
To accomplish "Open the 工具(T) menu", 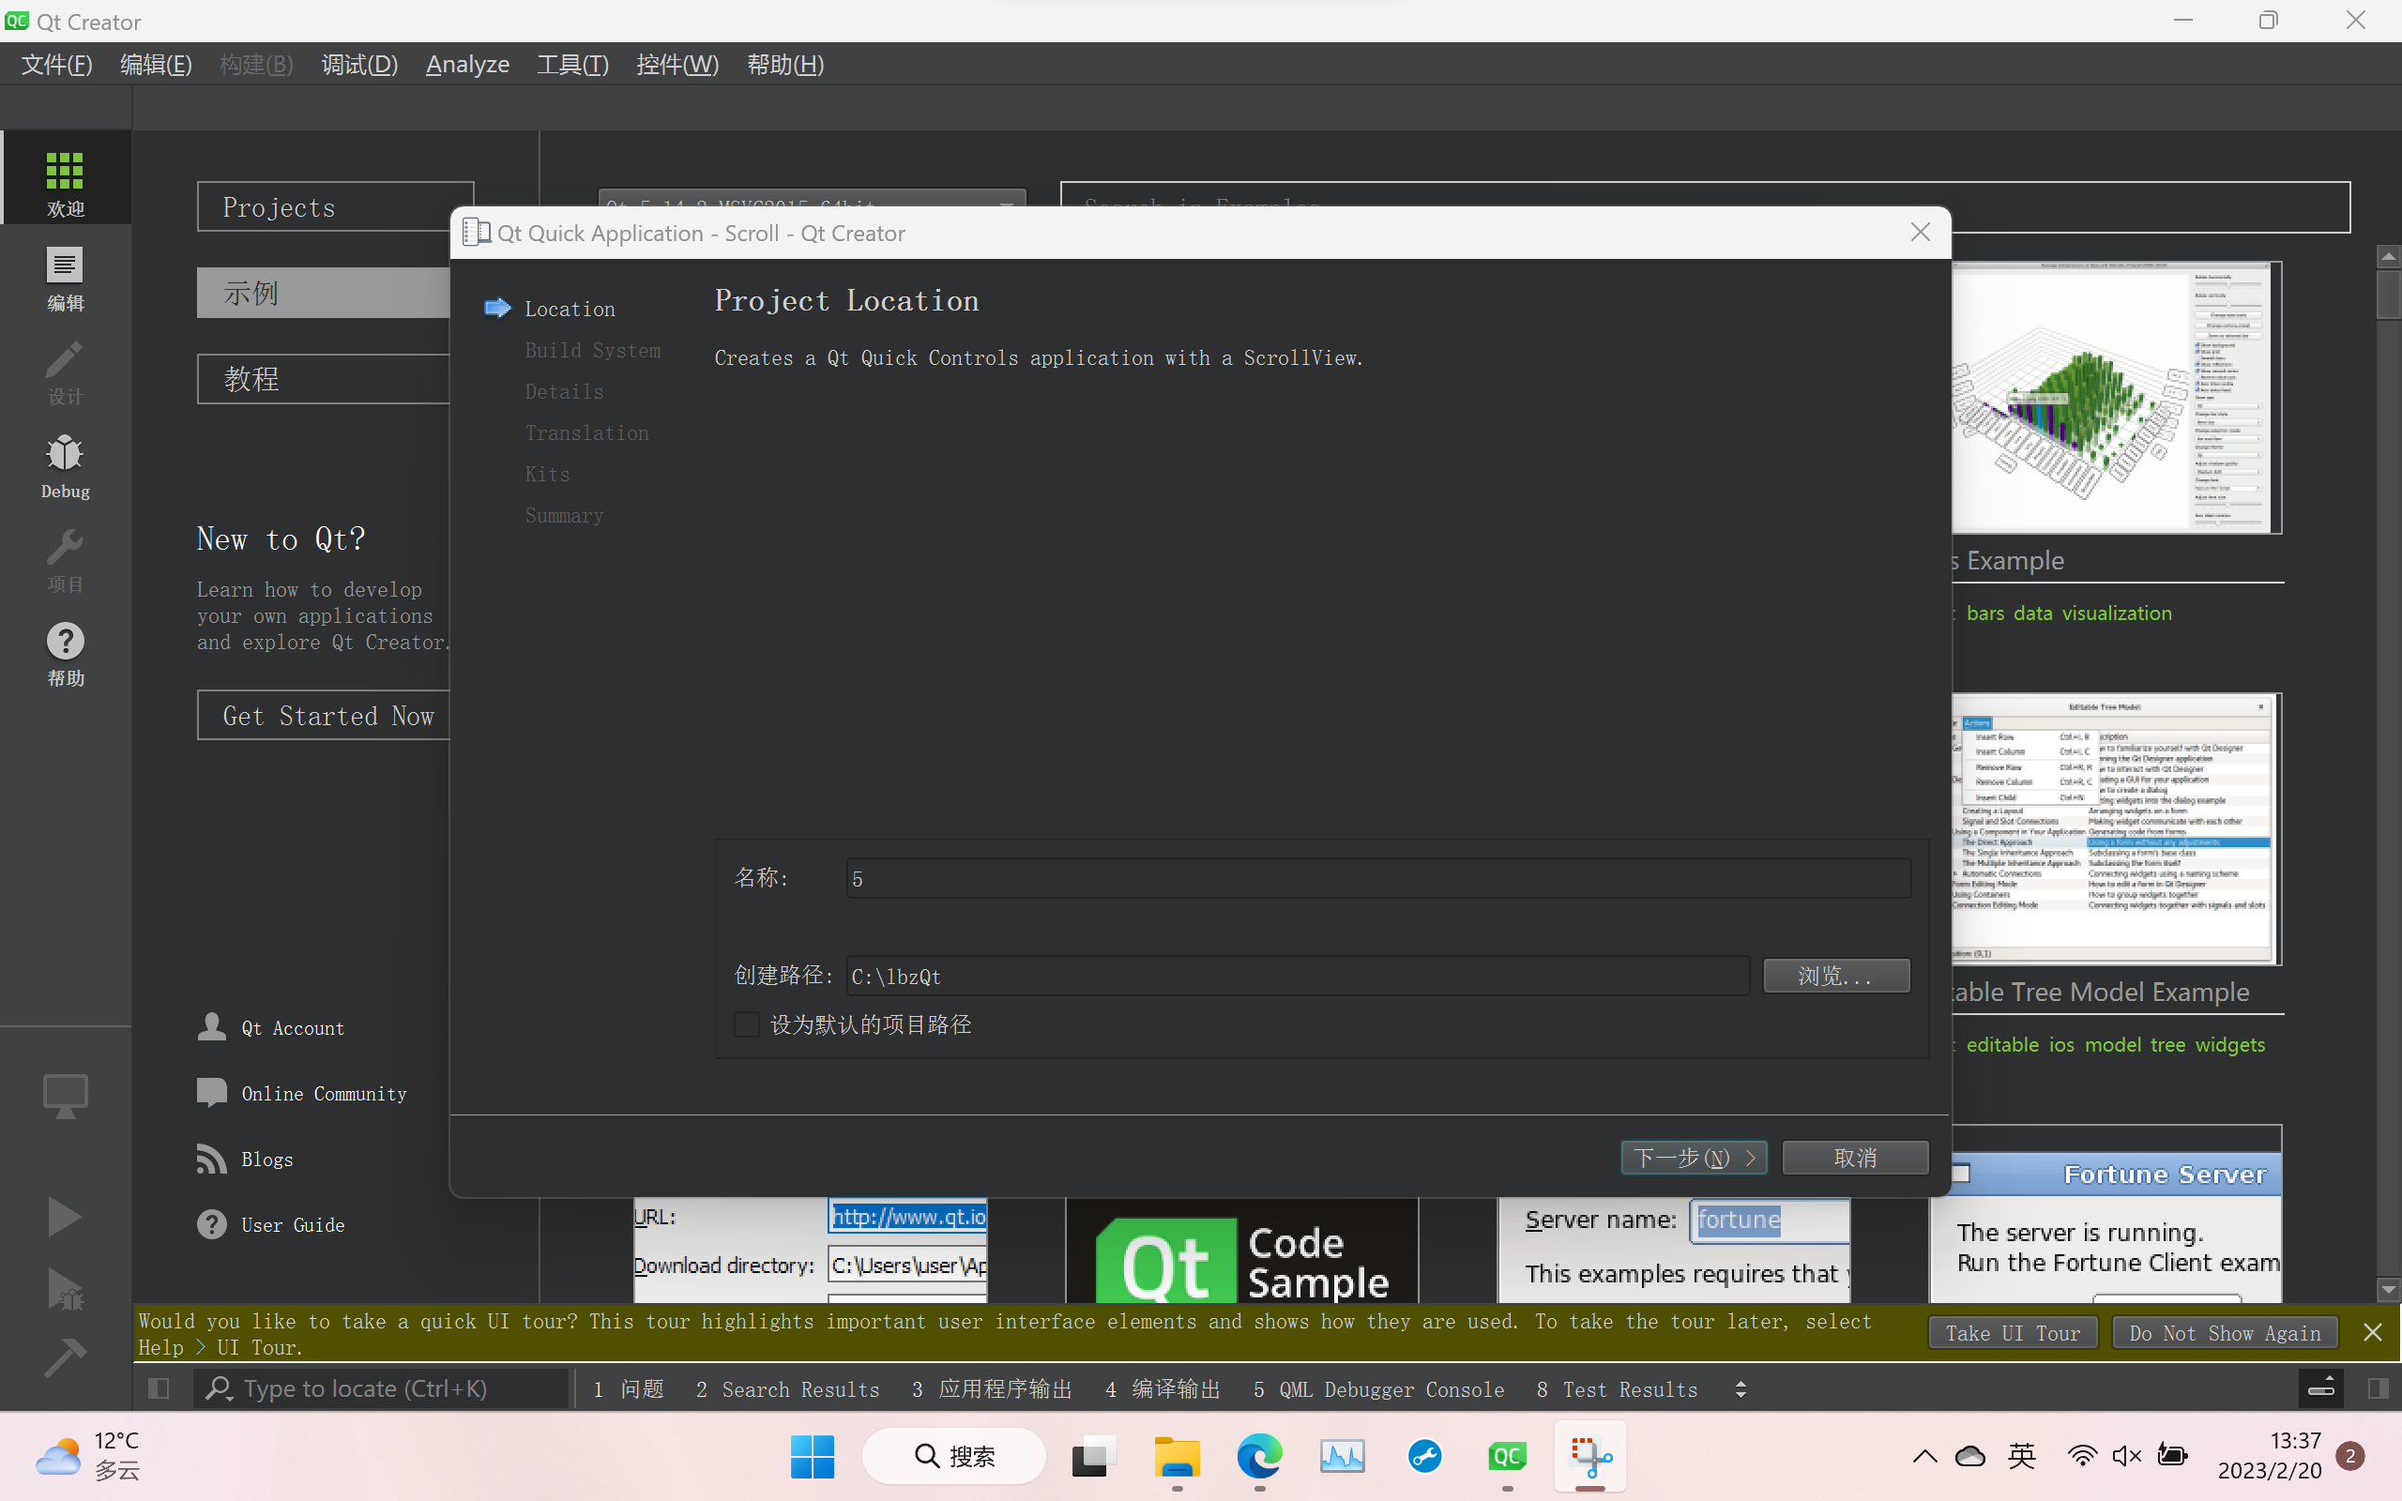I will (571, 64).
